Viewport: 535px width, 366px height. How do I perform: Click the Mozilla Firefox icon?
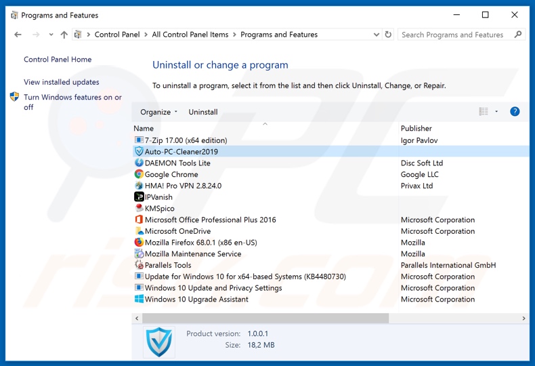pyautogui.click(x=139, y=242)
